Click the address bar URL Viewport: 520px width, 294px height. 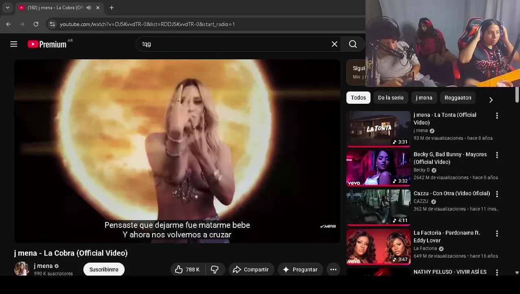click(x=147, y=24)
